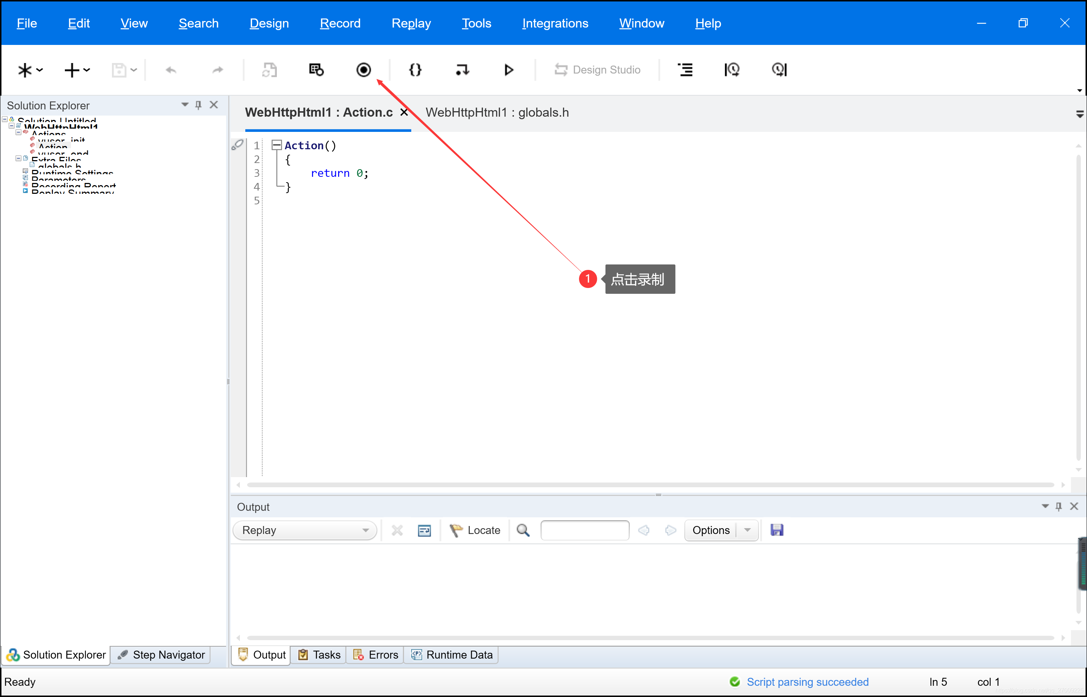The height and width of the screenshot is (697, 1087).
Task: Collapse the WebHttpHtml1 script node
Action: click(x=11, y=126)
